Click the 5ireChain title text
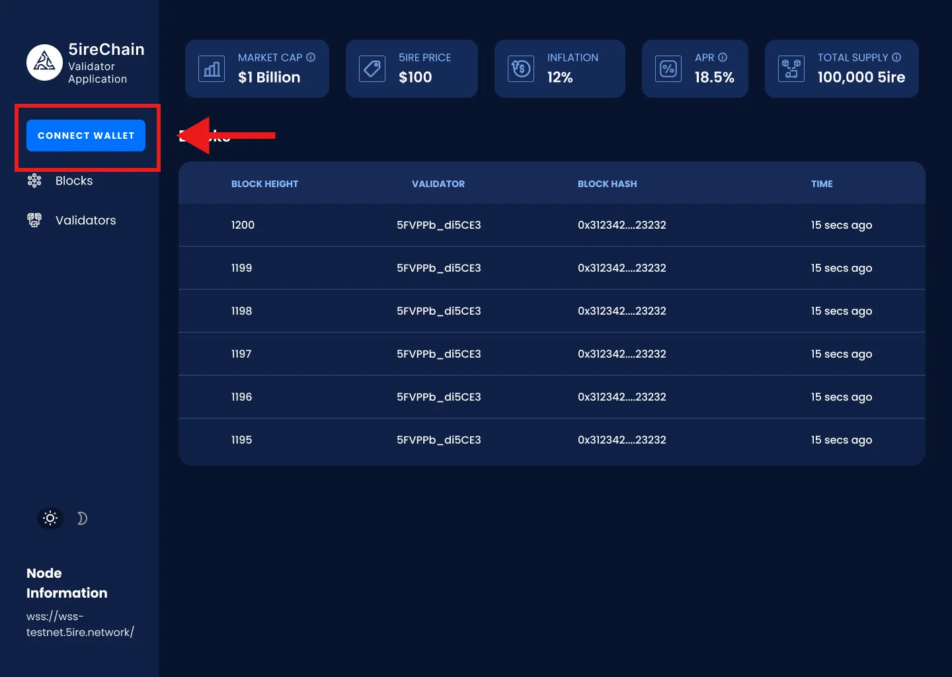Viewport: 952px width, 677px height. [x=106, y=50]
